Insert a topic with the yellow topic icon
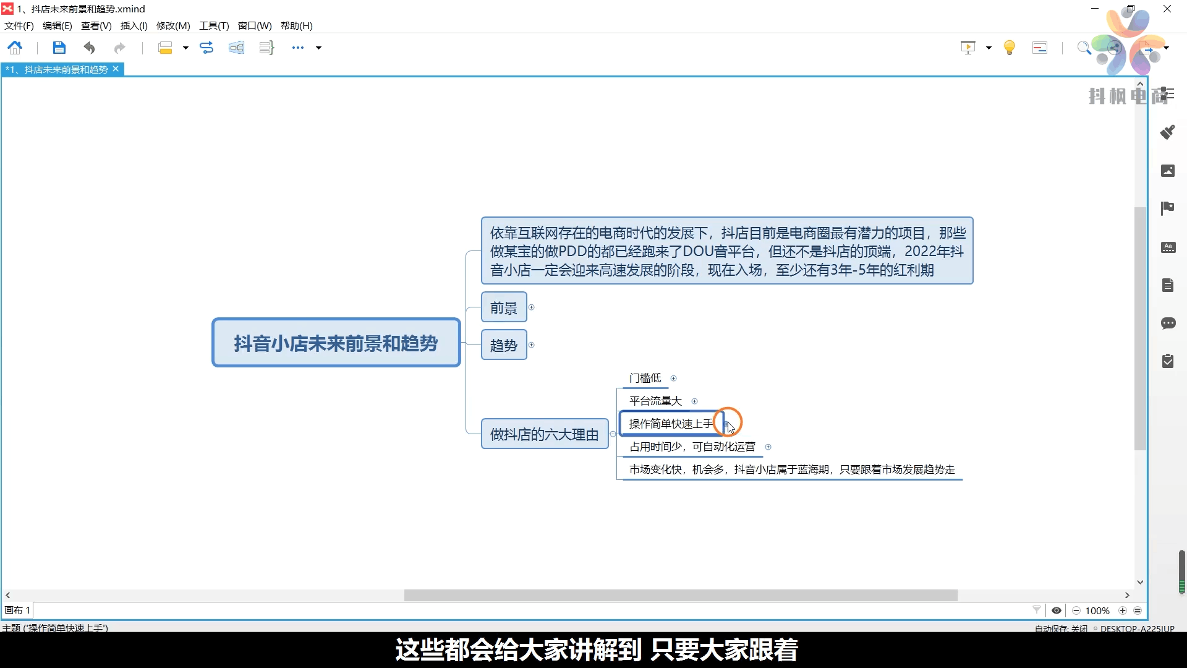Image resolution: width=1187 pixels, height=668 pixels. (165, 48)
